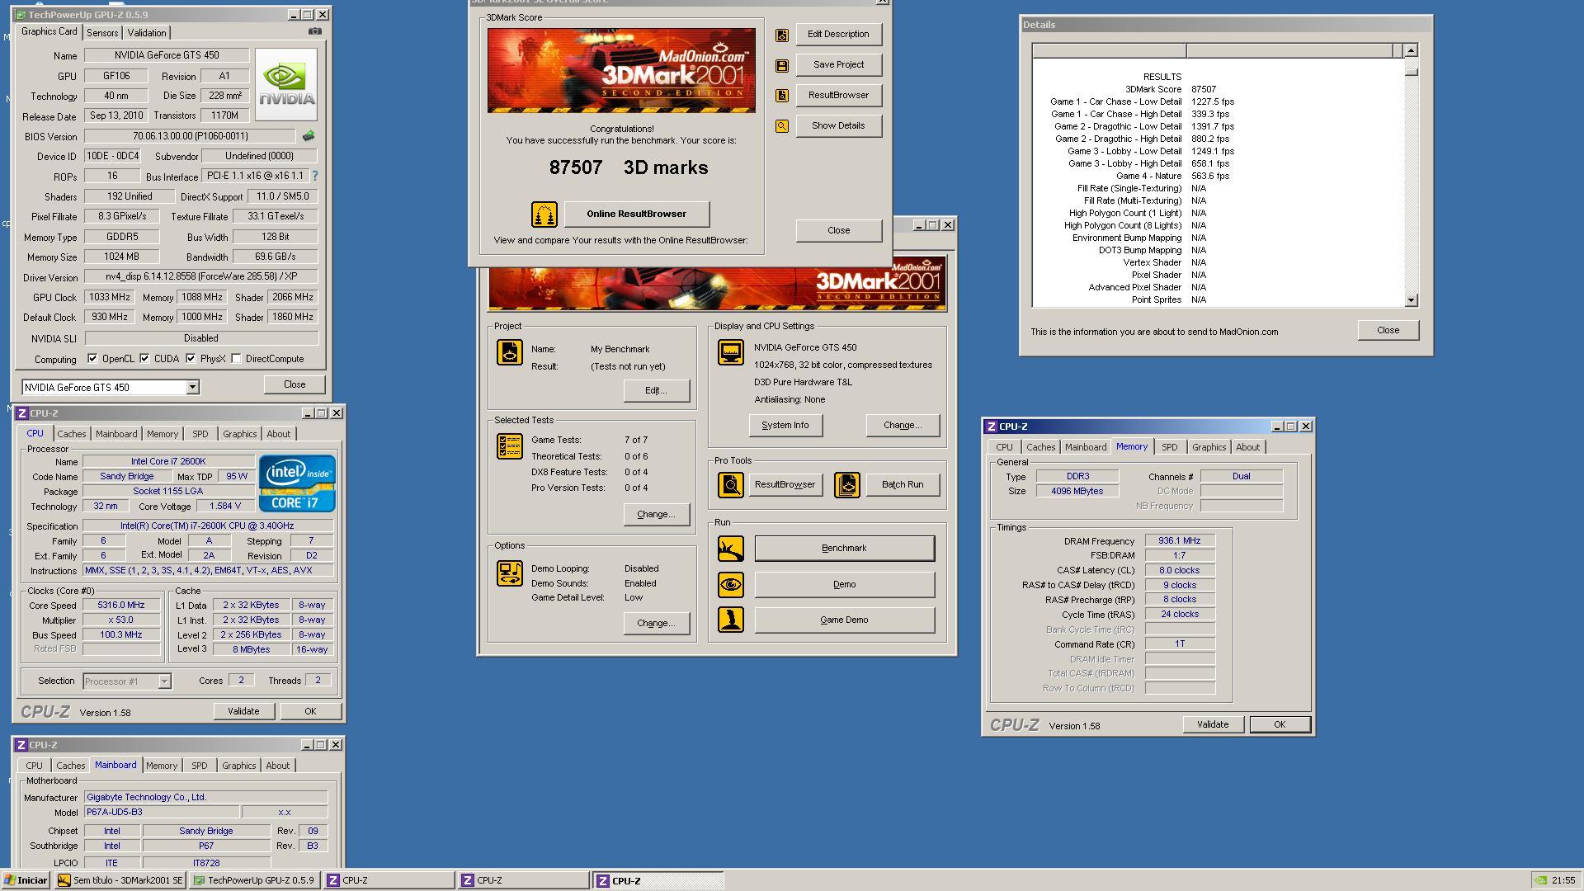Click the Project document icon
The height and width of the screenshot is (891, 1584).
pos(510,352)
